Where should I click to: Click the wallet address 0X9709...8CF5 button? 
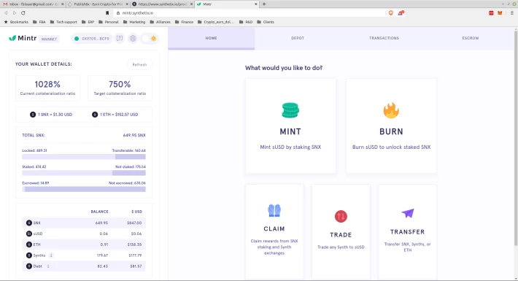pos(92,39)
